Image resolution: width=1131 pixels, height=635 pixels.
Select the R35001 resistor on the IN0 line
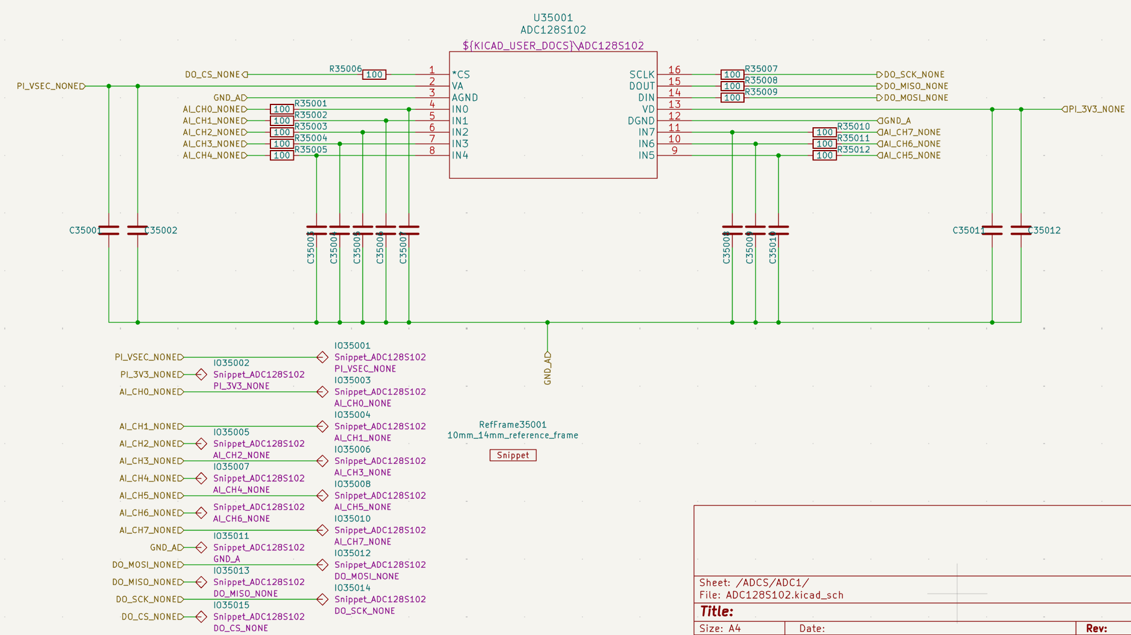point(282,109)
